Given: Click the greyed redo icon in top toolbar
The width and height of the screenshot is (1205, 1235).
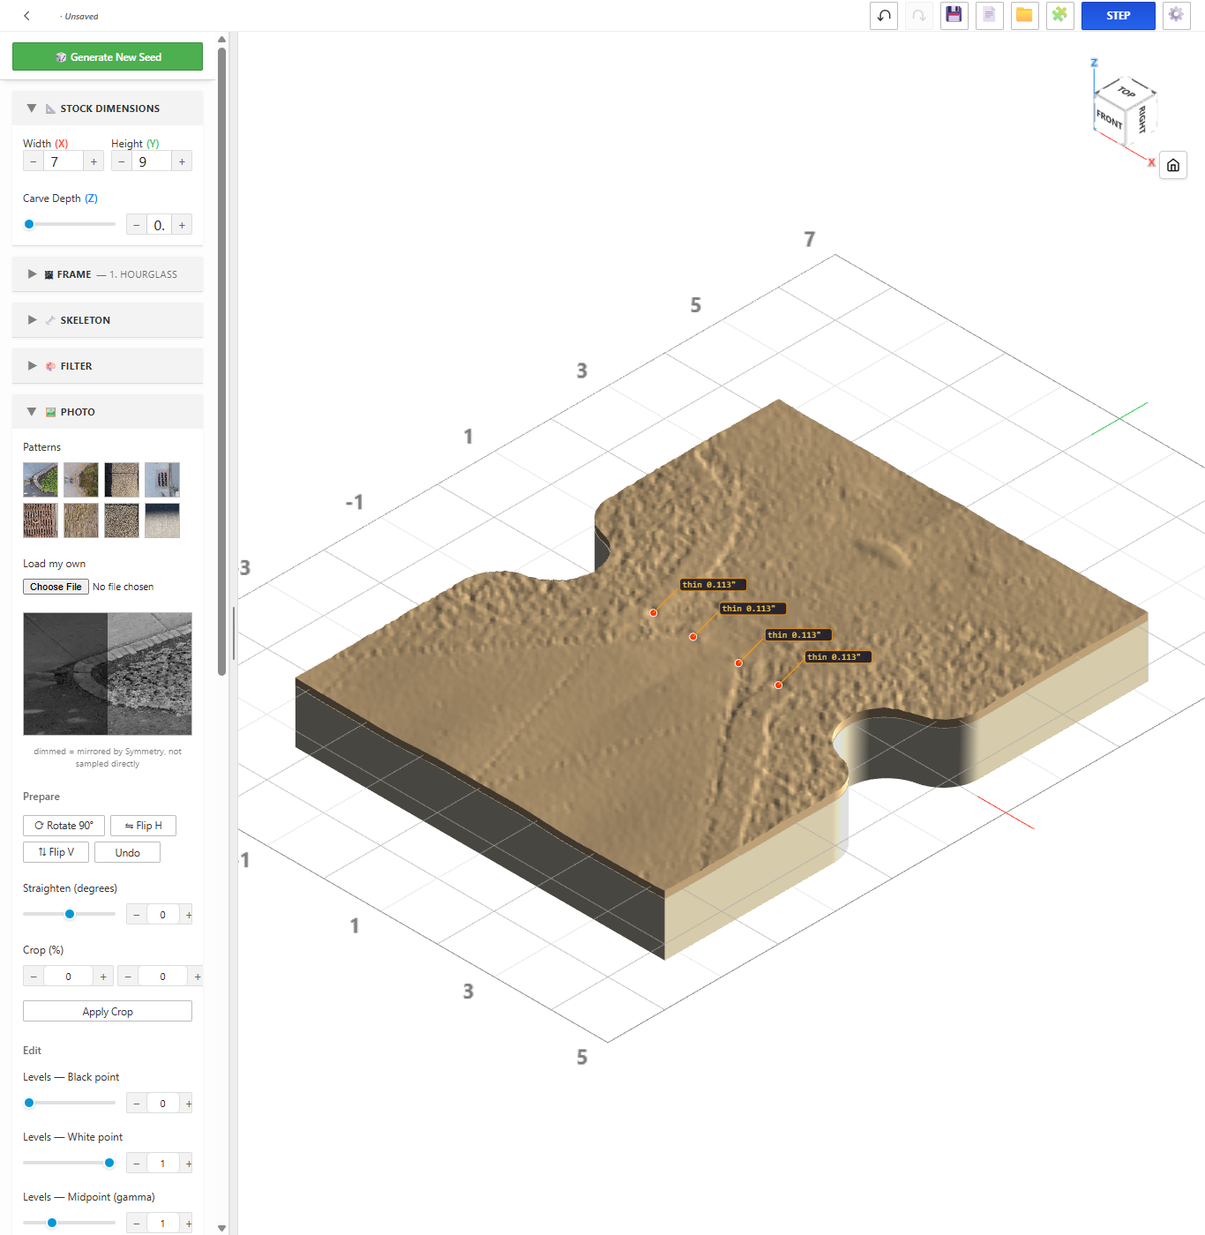Looking at the screenshot, I should pos(918,16).
